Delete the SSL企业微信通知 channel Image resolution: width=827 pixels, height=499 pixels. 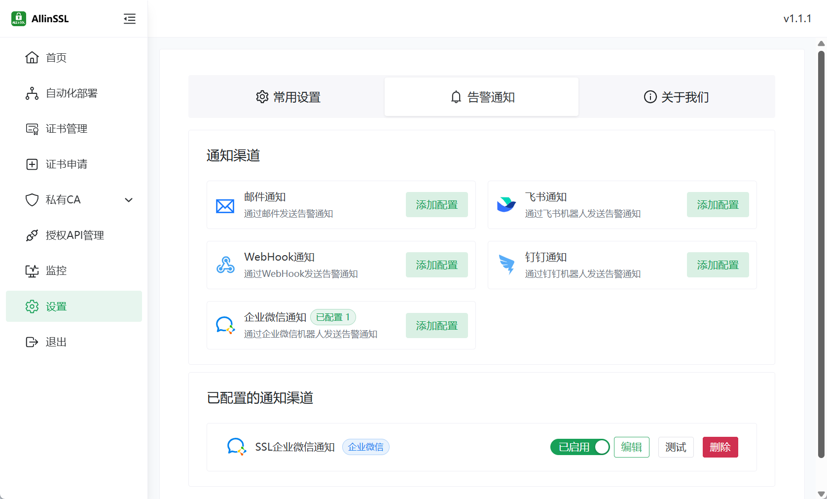720,447
